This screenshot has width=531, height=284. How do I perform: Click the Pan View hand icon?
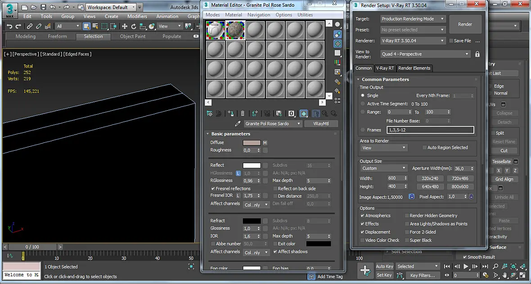click(504, 275)
